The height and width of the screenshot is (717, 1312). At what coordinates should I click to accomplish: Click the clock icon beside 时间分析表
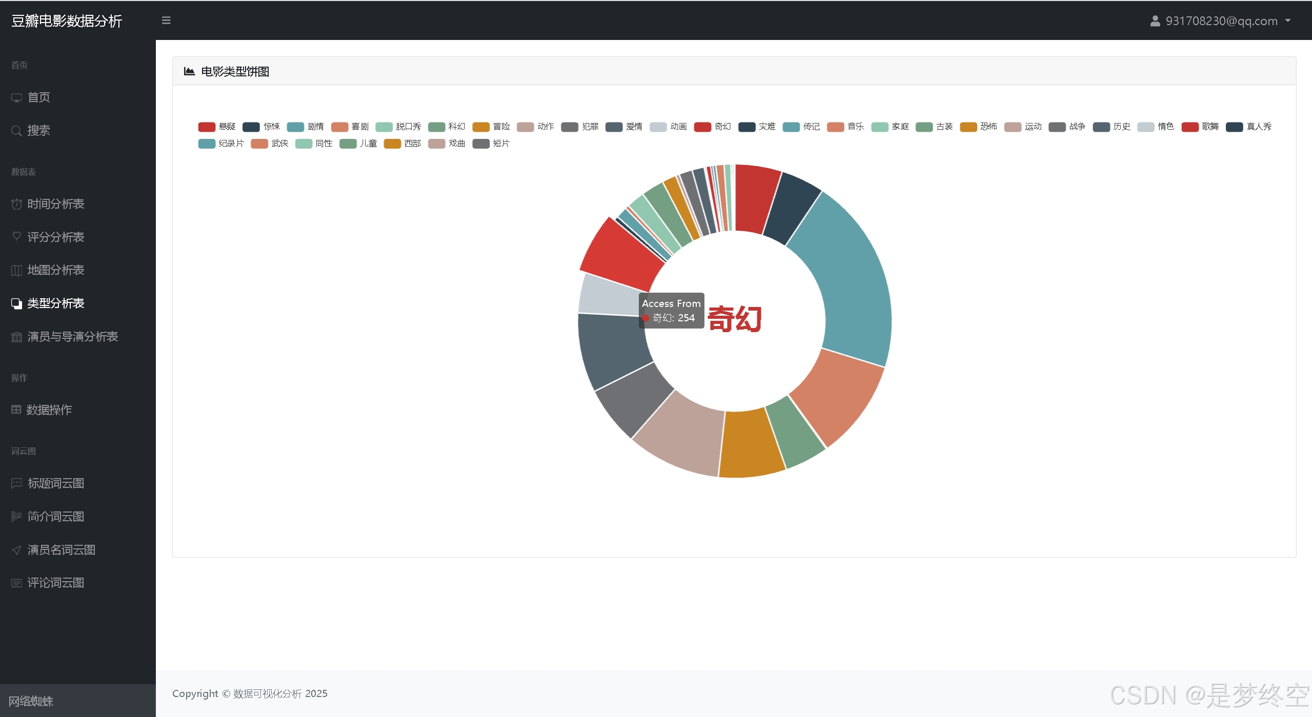click(x=16, y=204)
